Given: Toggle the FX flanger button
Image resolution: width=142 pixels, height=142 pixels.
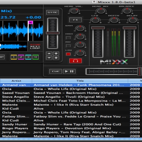Looking at the screenshot, I should point(76,20).
